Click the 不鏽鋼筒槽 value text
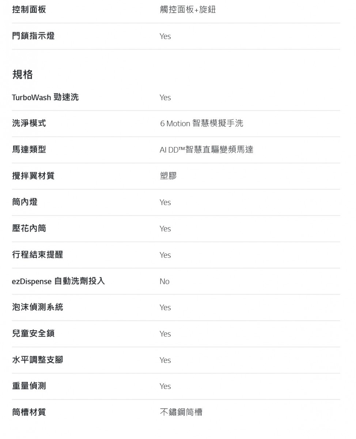The image size is (356, 439). 181,412
